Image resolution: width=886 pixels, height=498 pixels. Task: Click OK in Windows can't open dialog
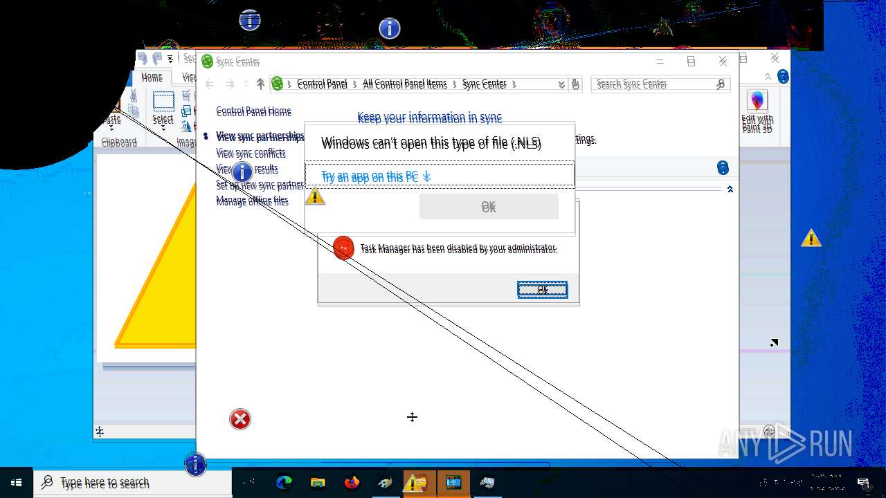(x=489, y=207)
